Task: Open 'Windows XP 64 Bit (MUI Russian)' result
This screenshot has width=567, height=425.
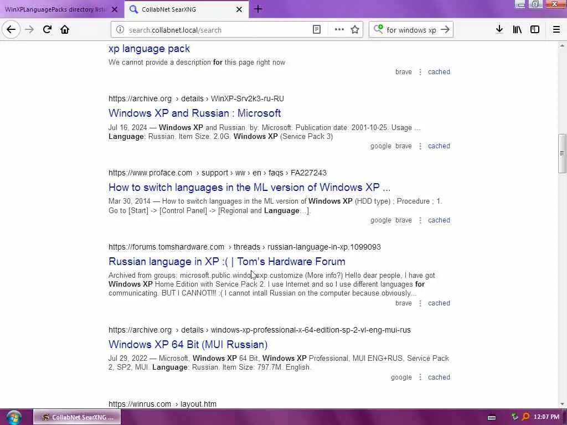Action: point(188,344)
